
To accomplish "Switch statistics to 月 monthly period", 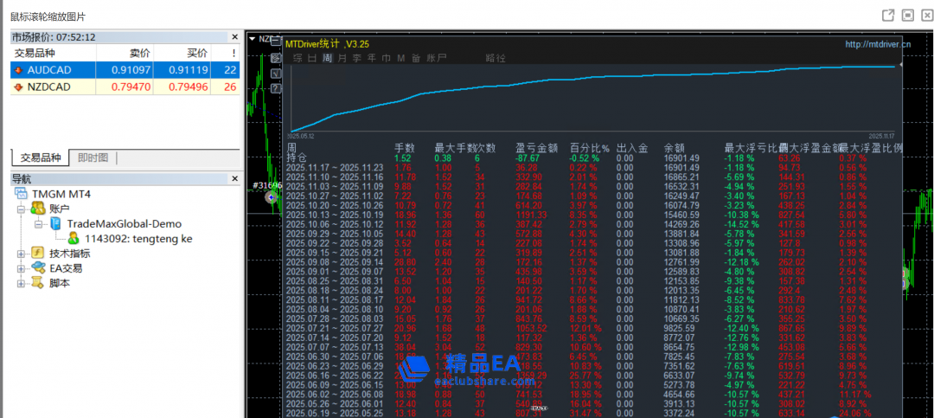I will coord(342,58).
